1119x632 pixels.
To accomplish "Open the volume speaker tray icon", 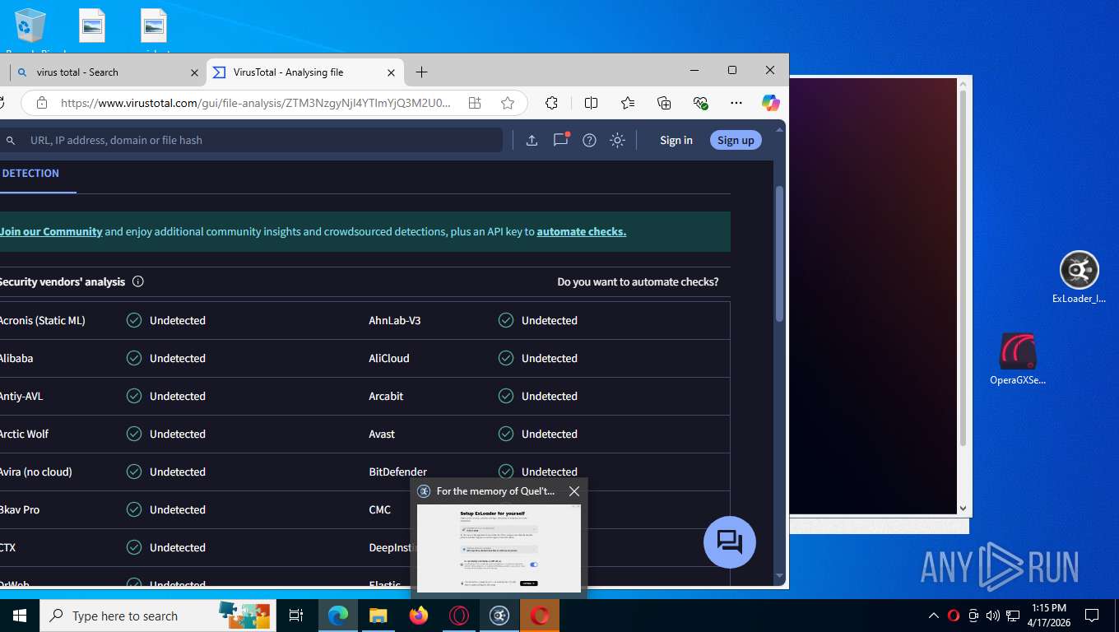I will (x=992, y=616).
